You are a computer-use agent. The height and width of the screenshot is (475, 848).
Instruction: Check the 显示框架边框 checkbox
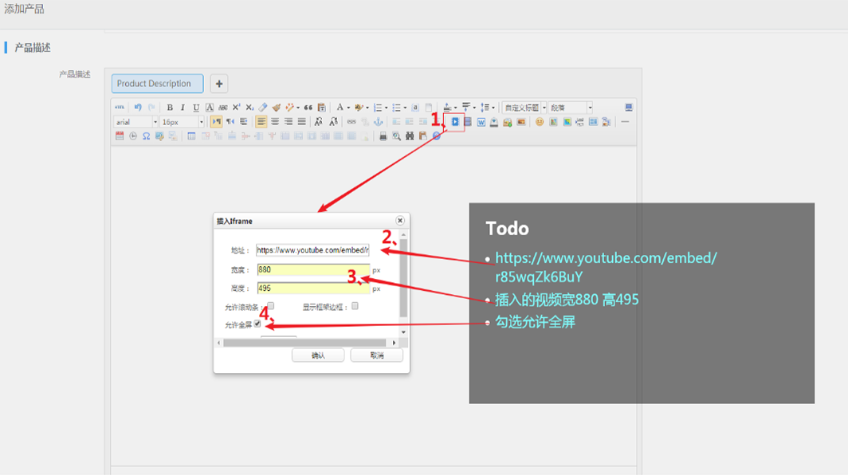click(355, 305)
